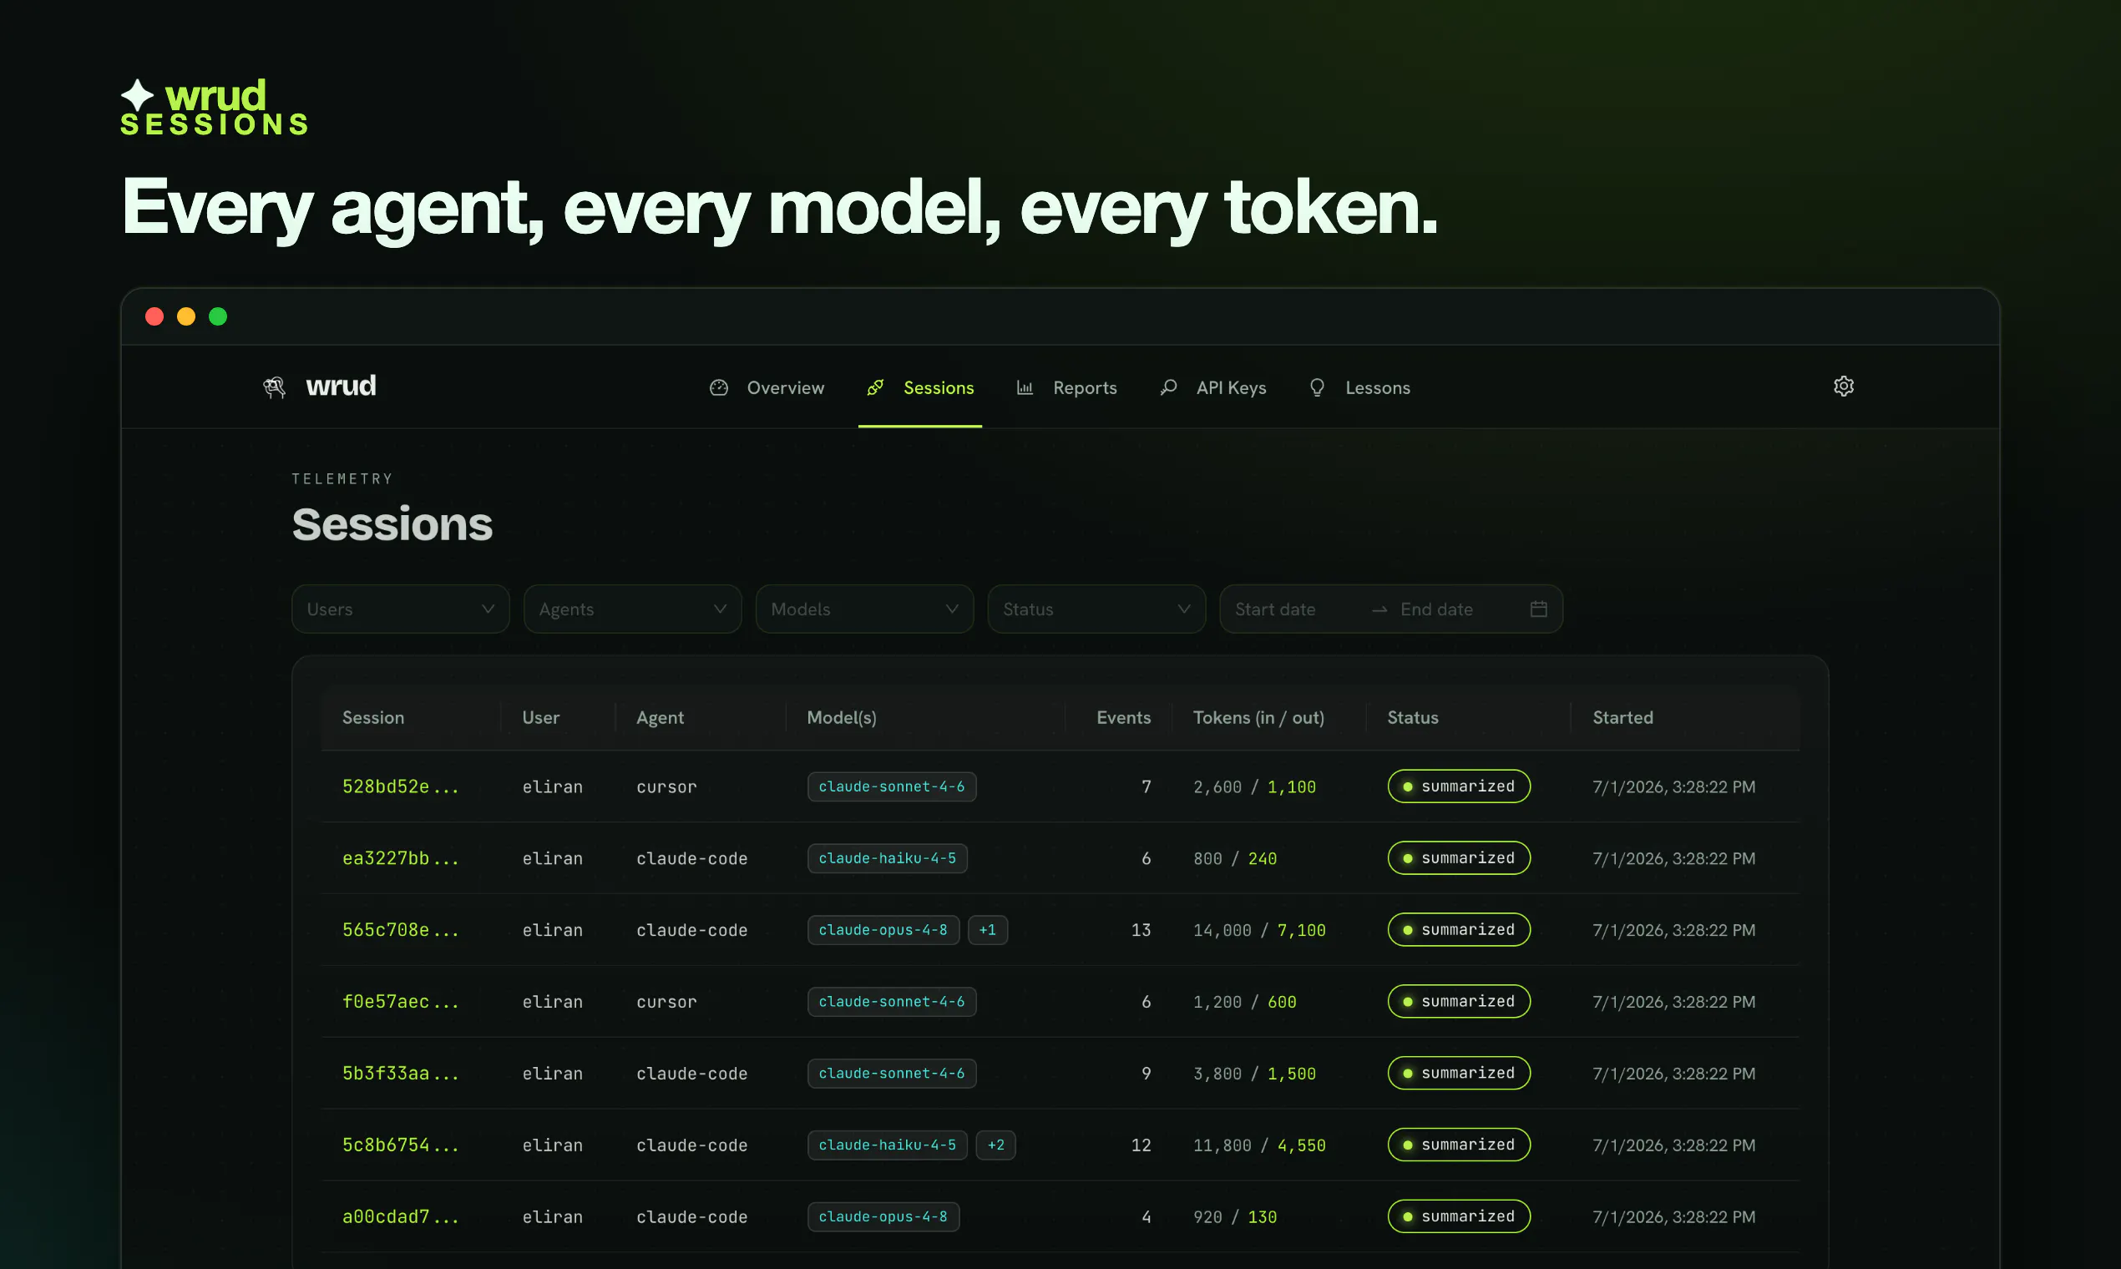Click claude-opus-4-8 tag in row a00cdad7

(883, 1217)
